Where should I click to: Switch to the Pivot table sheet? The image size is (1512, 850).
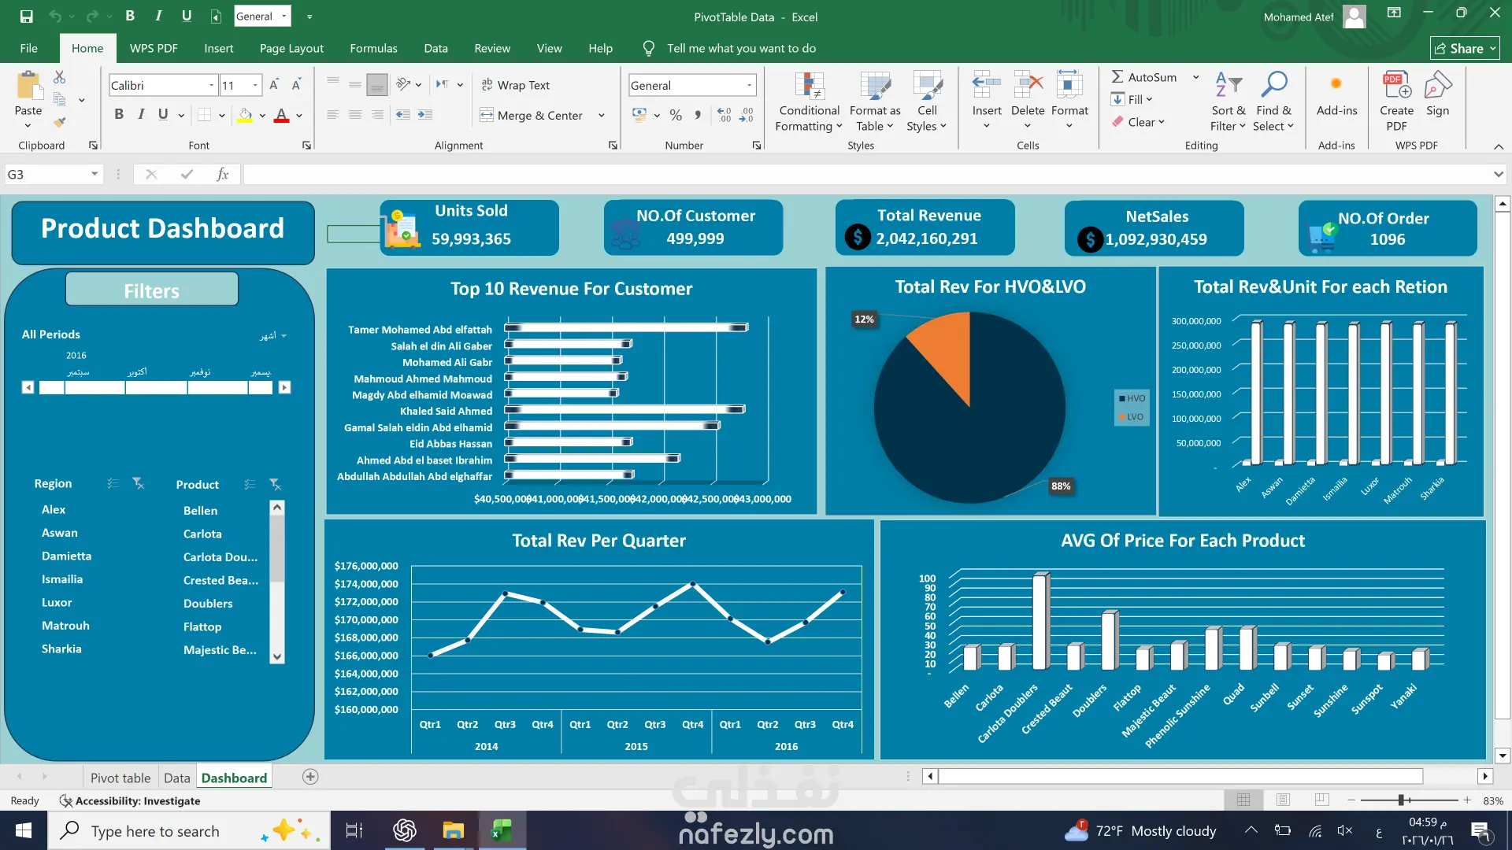click(120, 778)
